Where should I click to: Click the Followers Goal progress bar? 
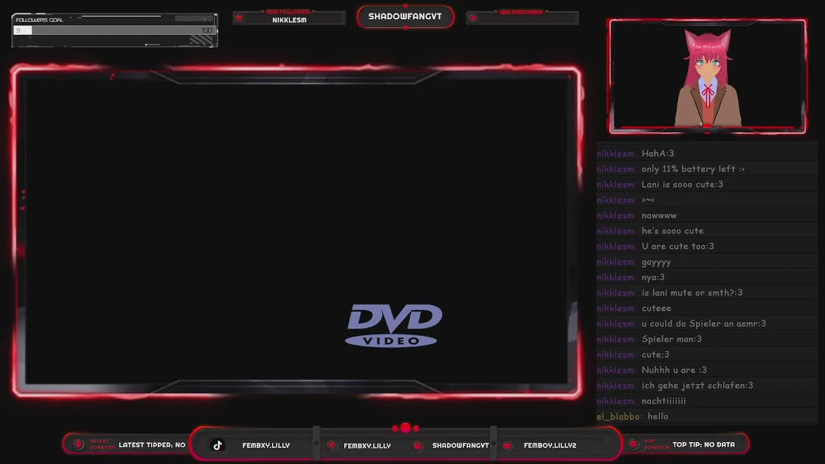coord(114,30)
